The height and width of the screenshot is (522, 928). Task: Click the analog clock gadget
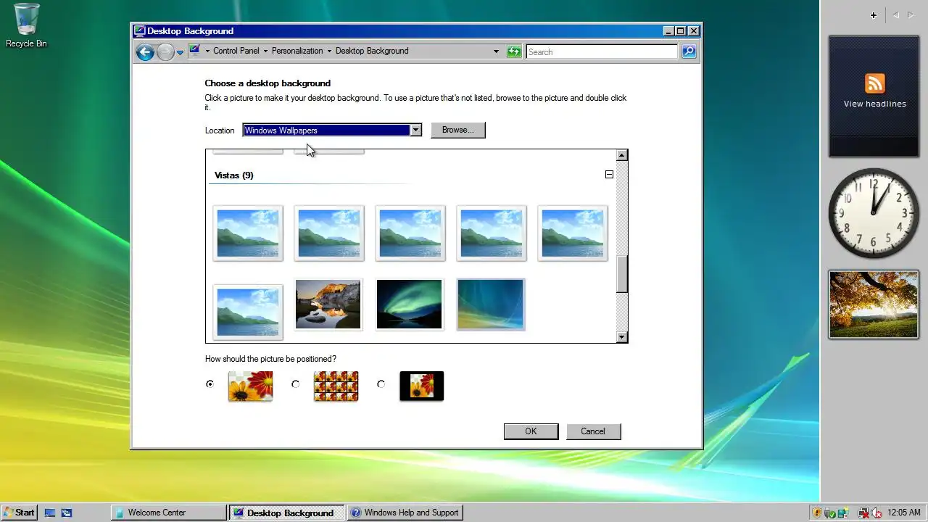[x=874, y=213]
